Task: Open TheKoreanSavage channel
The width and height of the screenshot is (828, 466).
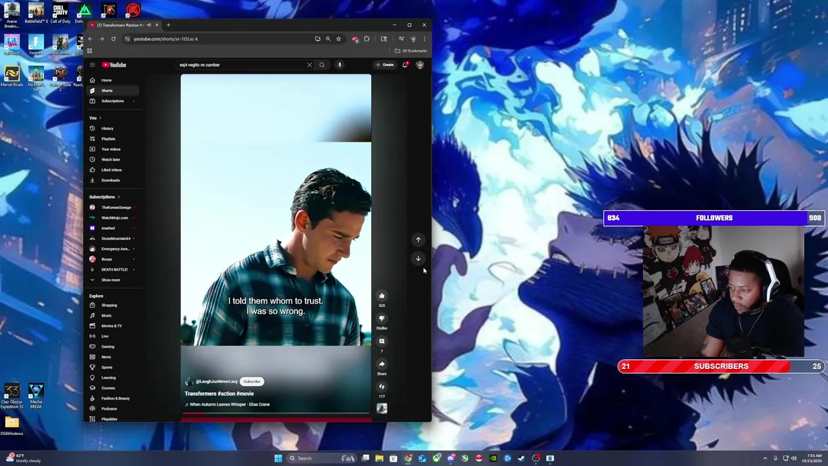Action: pos(113,207)
